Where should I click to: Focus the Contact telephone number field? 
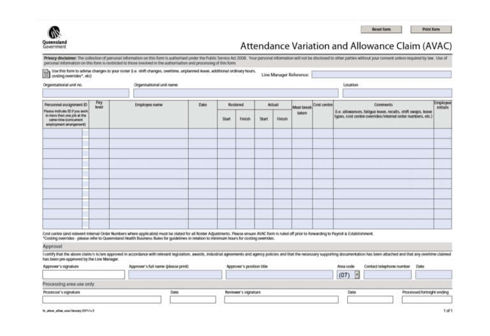387,275
